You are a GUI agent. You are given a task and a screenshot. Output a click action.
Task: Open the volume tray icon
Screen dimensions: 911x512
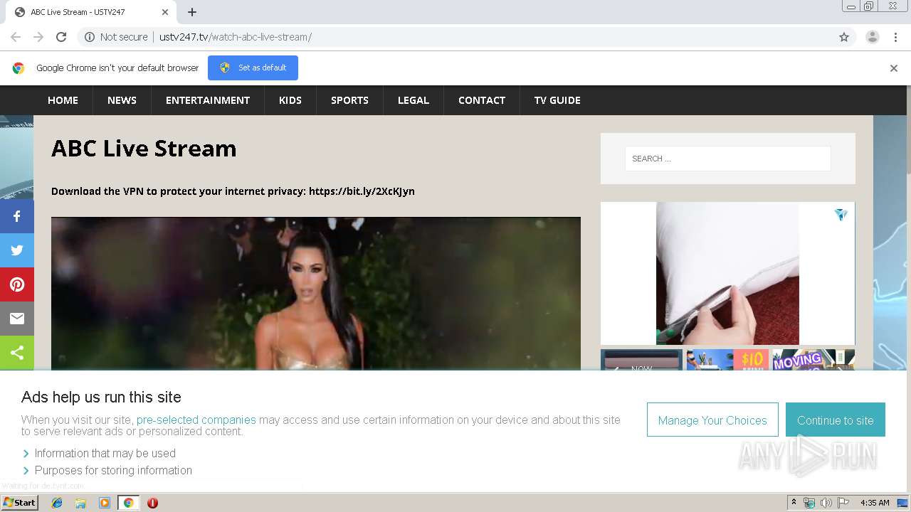tap(826, 503)
